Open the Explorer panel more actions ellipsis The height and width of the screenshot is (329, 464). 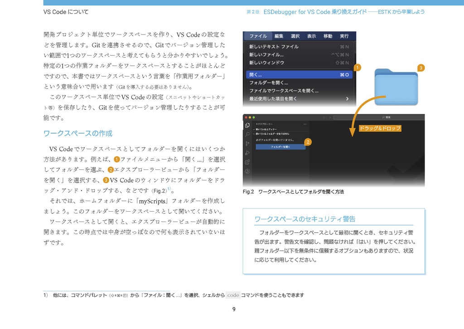304,124
